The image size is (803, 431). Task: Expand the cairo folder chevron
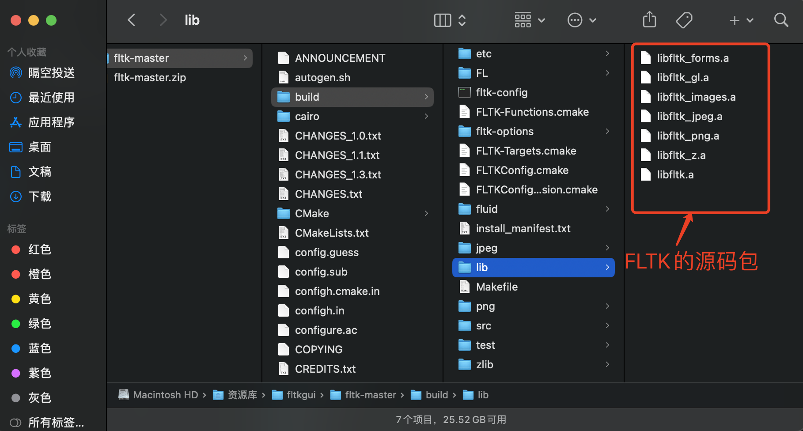[426, 117]
